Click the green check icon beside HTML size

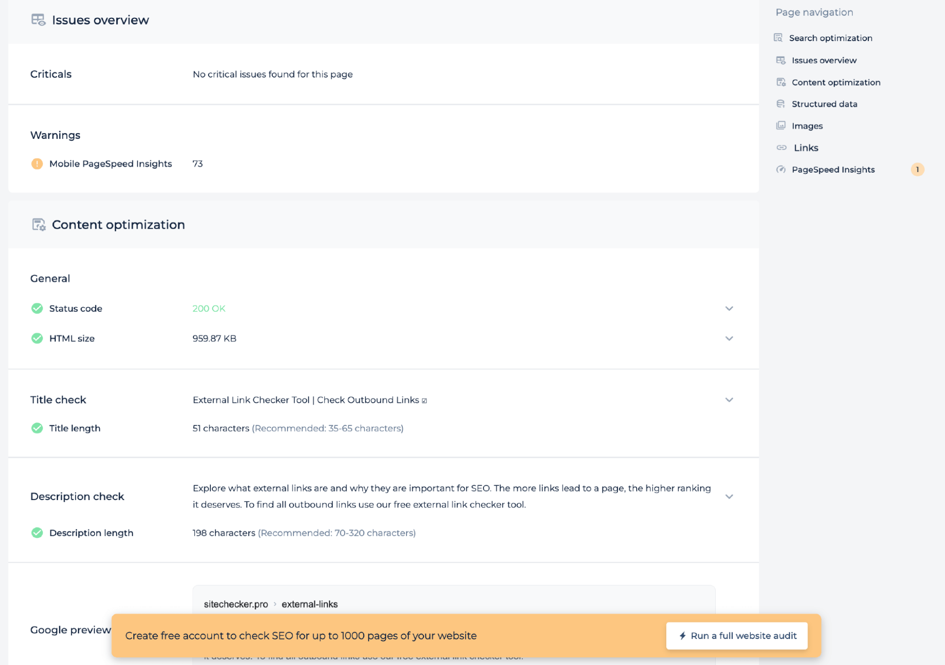coord(37,338)
